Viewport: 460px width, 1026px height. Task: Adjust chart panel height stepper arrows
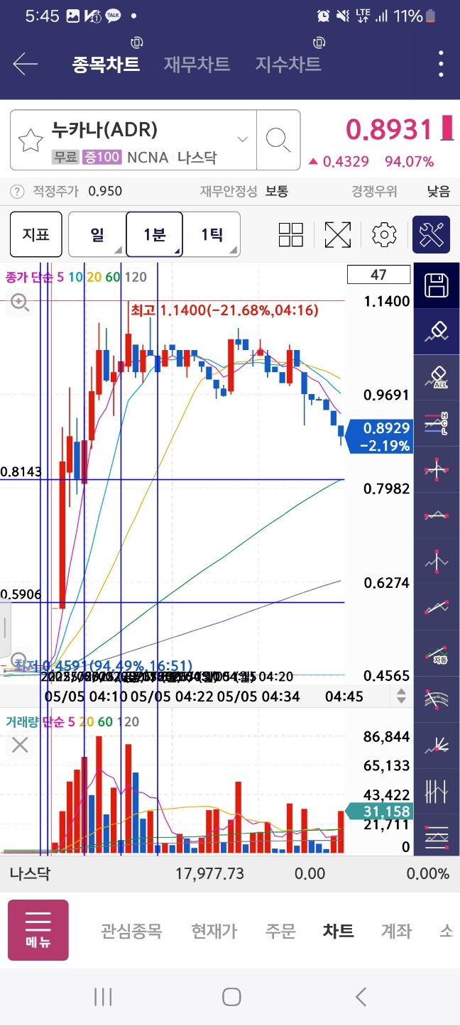point(401,697)
